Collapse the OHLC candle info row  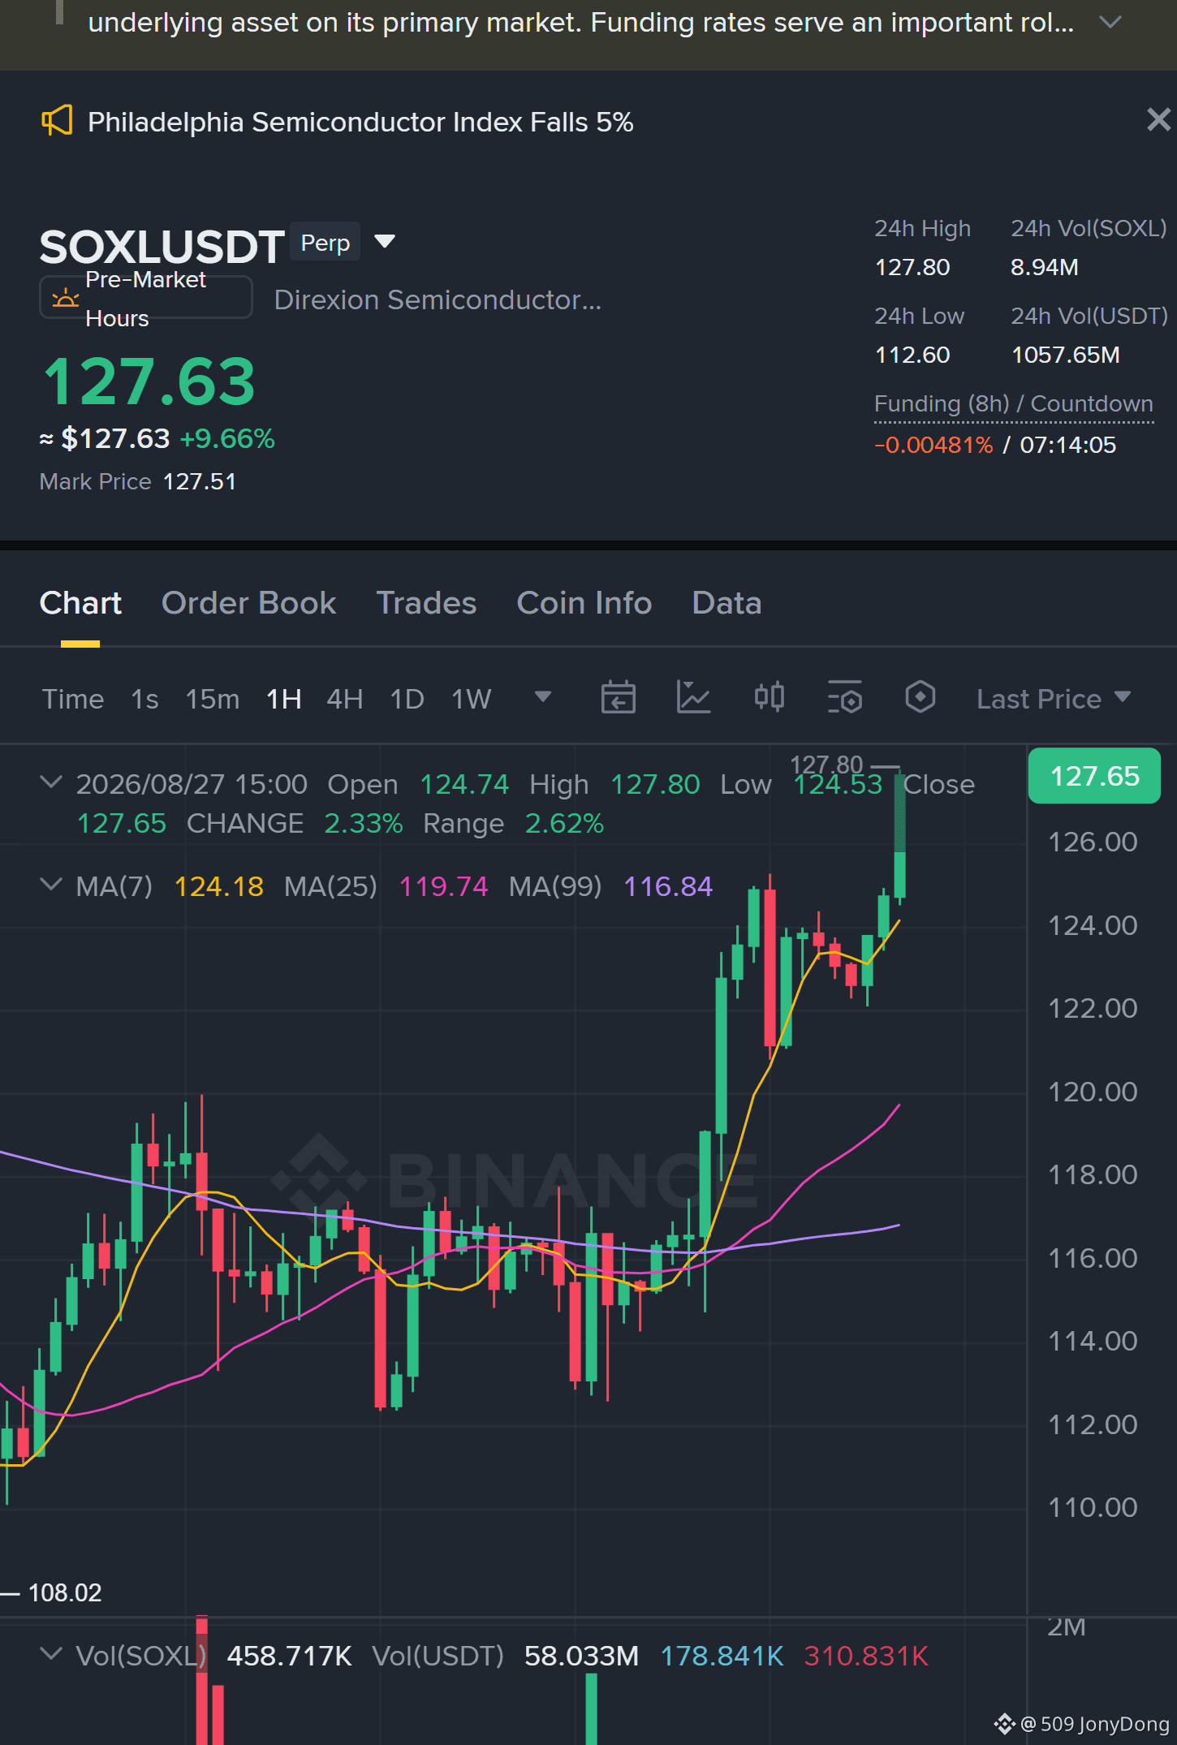point(51,782)
